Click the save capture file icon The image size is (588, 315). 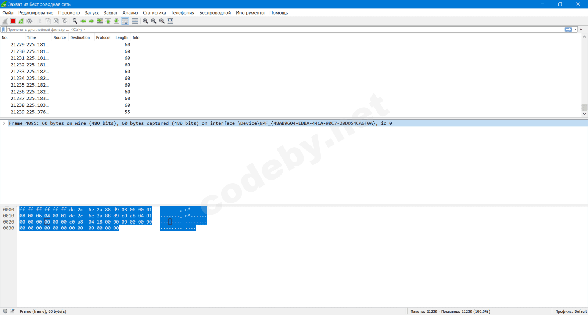(x=48, y=21)
